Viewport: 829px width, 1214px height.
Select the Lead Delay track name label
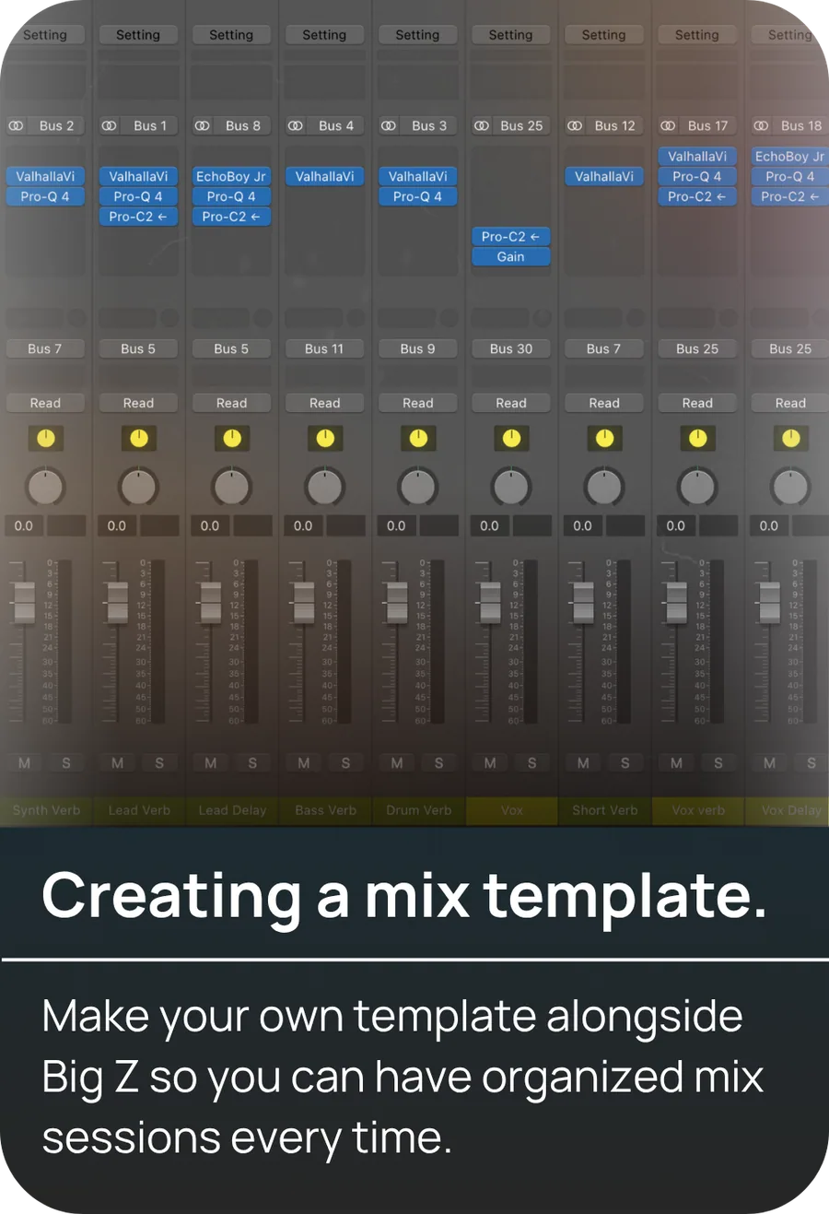pos(232,810)
